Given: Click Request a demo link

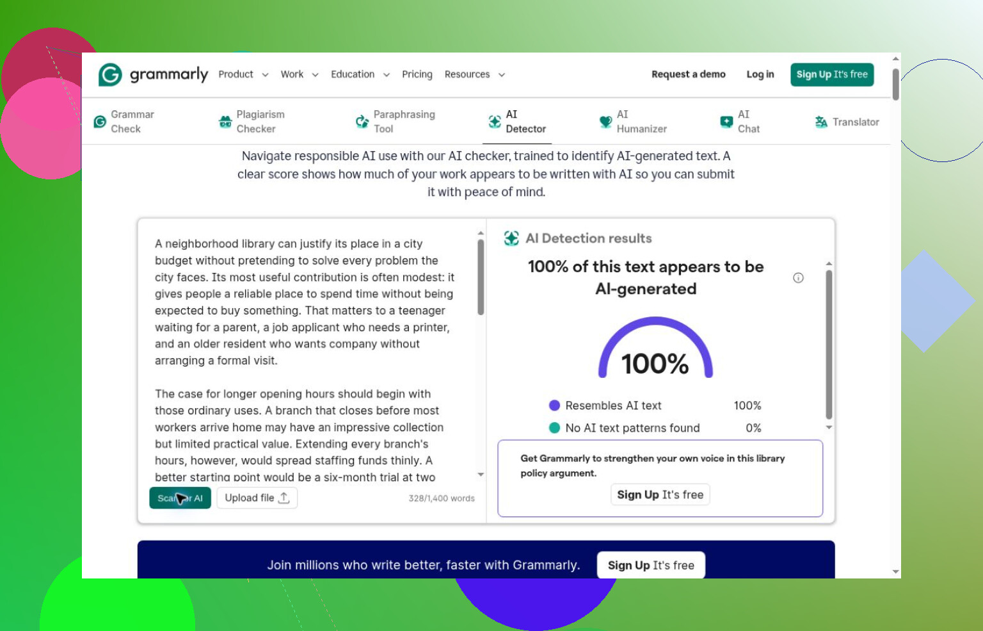Looking at the screenshot, I should 689,74.
